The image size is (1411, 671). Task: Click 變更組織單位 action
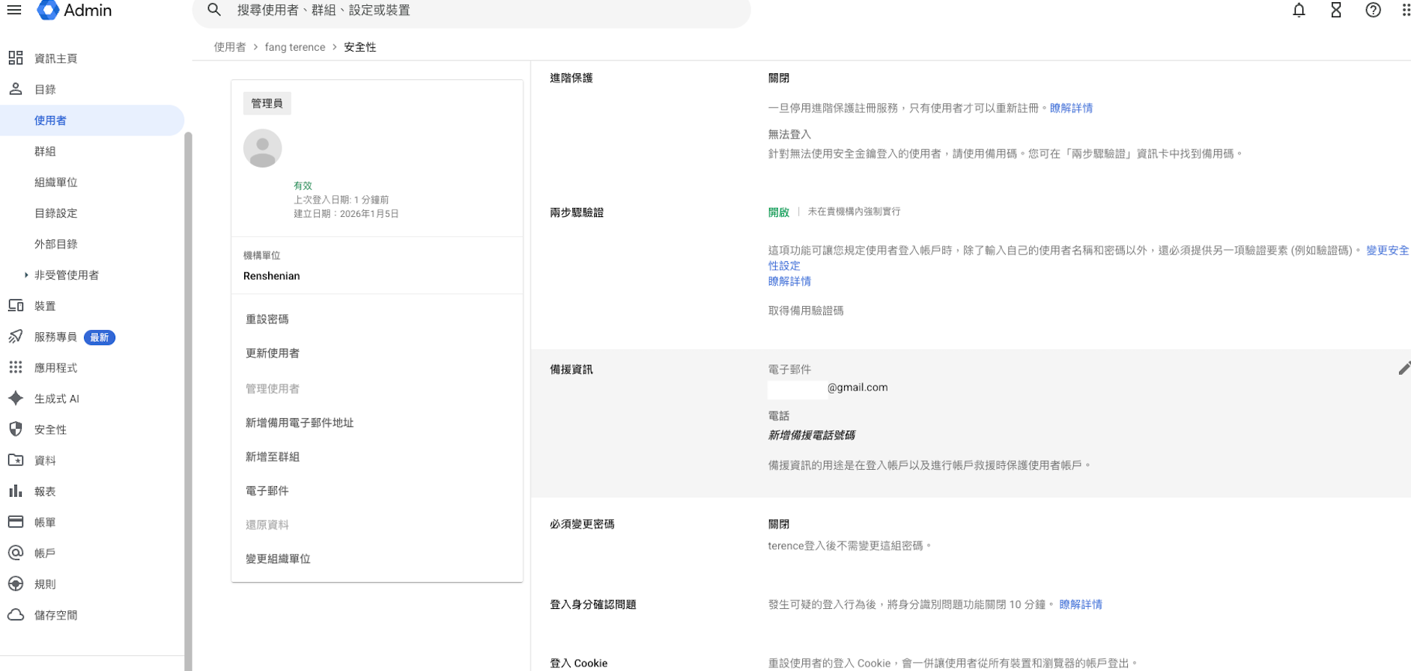(x=278, y=559)
